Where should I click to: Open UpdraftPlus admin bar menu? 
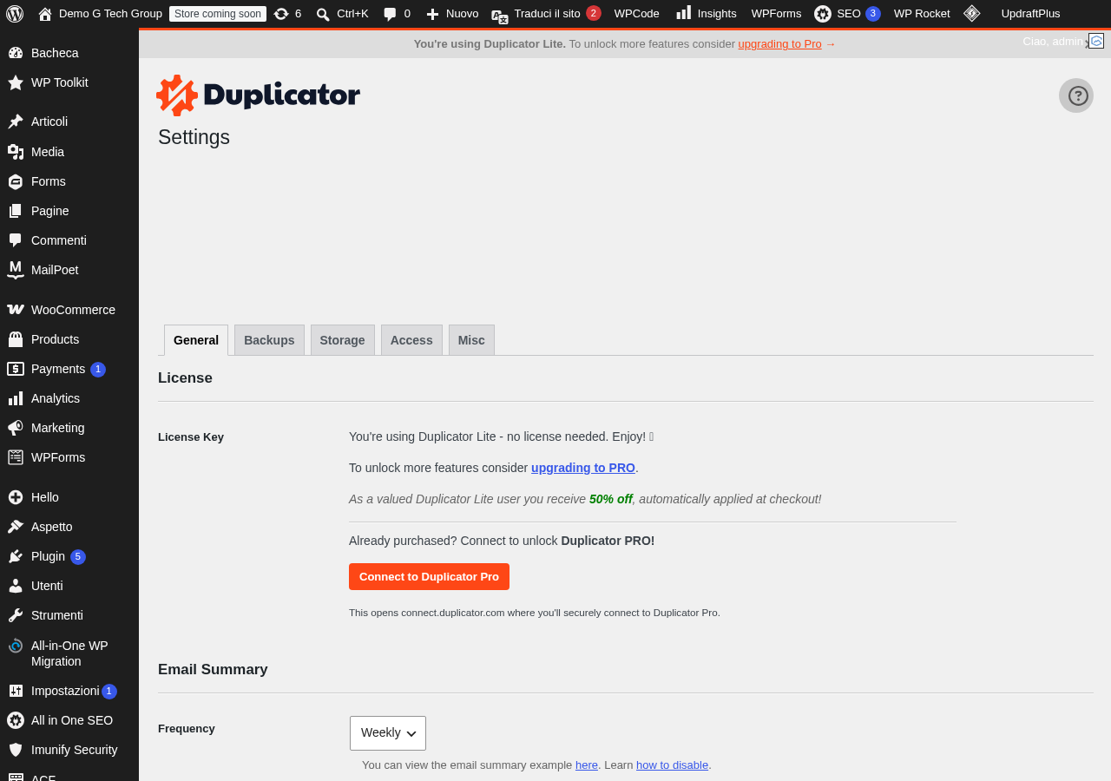pos(1030,14)
